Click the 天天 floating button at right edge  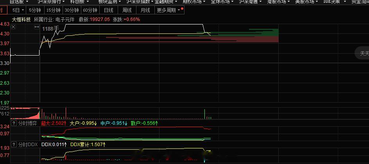click(363, 53)
